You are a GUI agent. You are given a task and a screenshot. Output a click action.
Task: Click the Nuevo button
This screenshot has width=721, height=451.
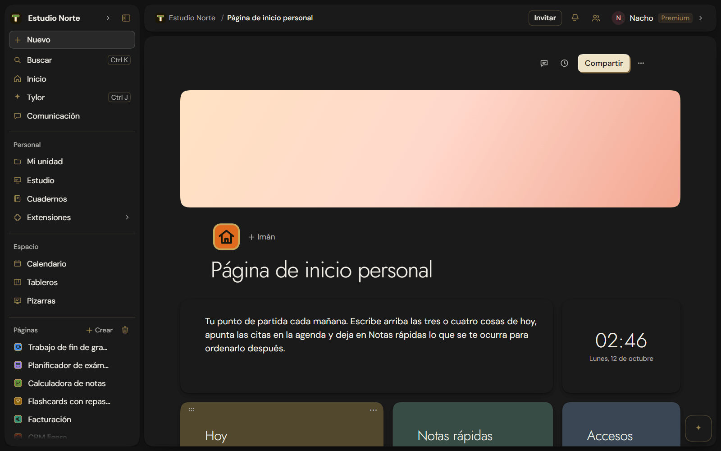[72, 40]
